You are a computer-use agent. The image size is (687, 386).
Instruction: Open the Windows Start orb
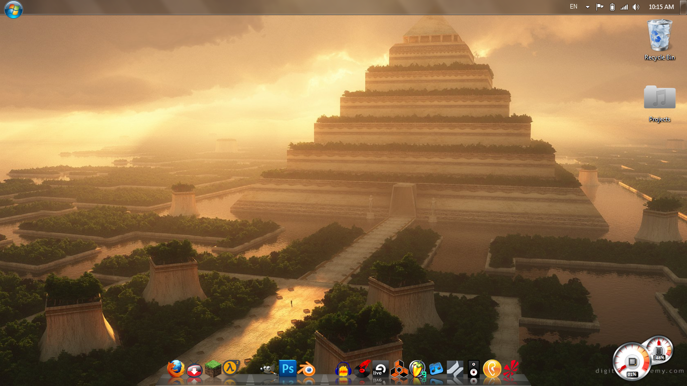point(14,10)
